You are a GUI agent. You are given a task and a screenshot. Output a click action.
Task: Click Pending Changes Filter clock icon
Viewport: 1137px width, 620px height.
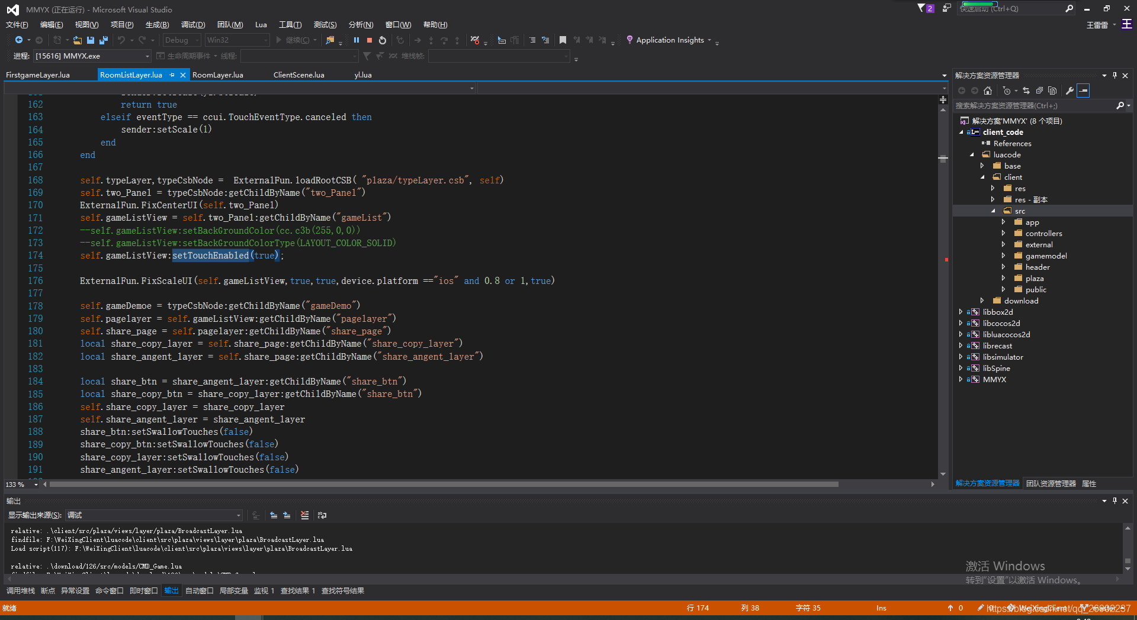pos(1007,91)
